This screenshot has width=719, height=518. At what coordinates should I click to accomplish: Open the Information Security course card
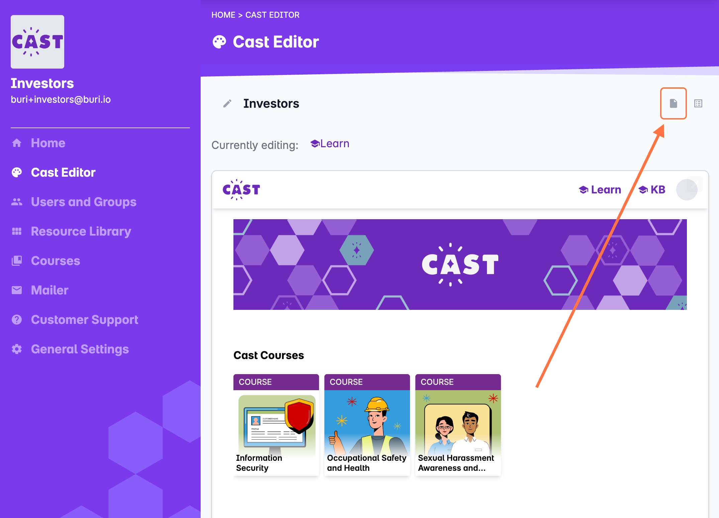276,425
